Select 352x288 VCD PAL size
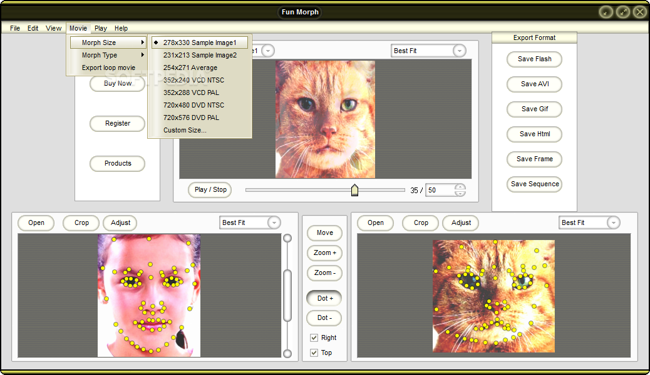This screenshot has height=375, width=650. coord(200,92)
